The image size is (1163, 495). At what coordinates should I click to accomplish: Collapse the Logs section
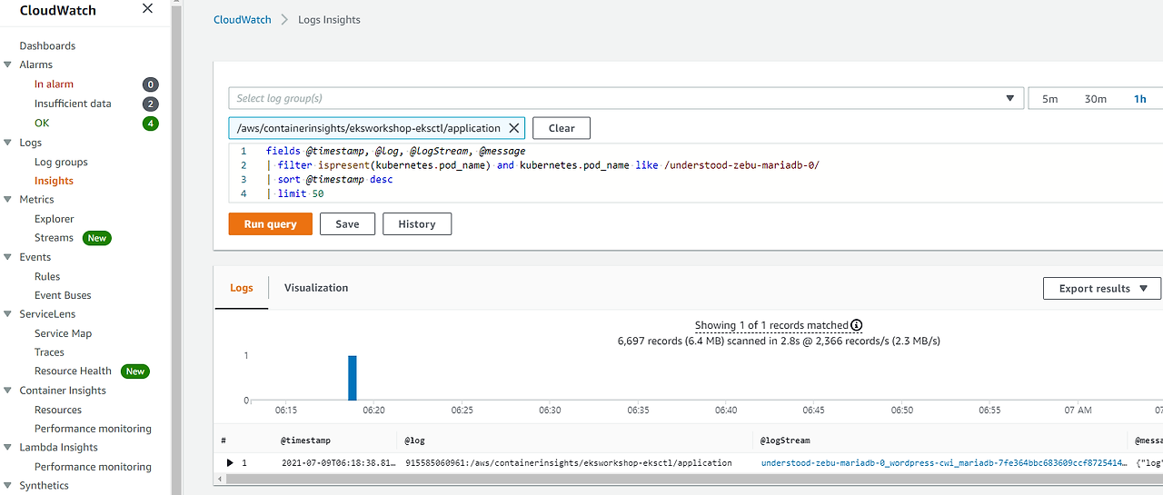click(x=8, y=143)
